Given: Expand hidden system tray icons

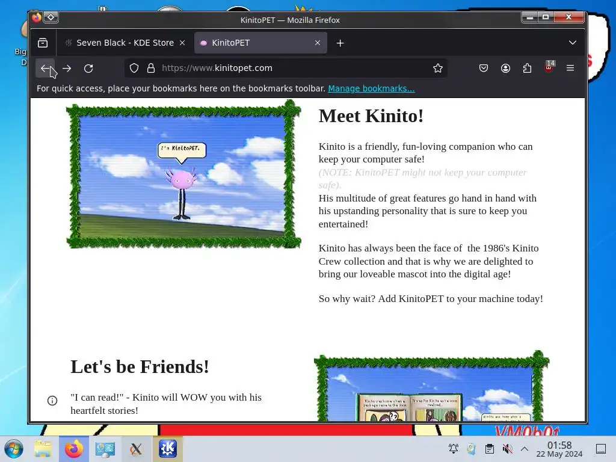Looking at the screenshot, I should [x=525, y=449].
